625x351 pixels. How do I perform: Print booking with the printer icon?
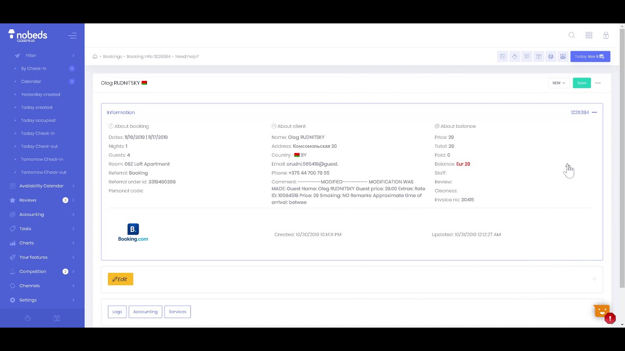tap(551, 57)
